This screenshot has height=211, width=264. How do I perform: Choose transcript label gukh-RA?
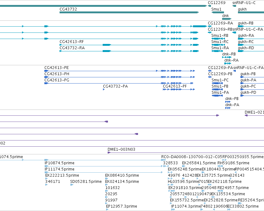click(246, 36)
